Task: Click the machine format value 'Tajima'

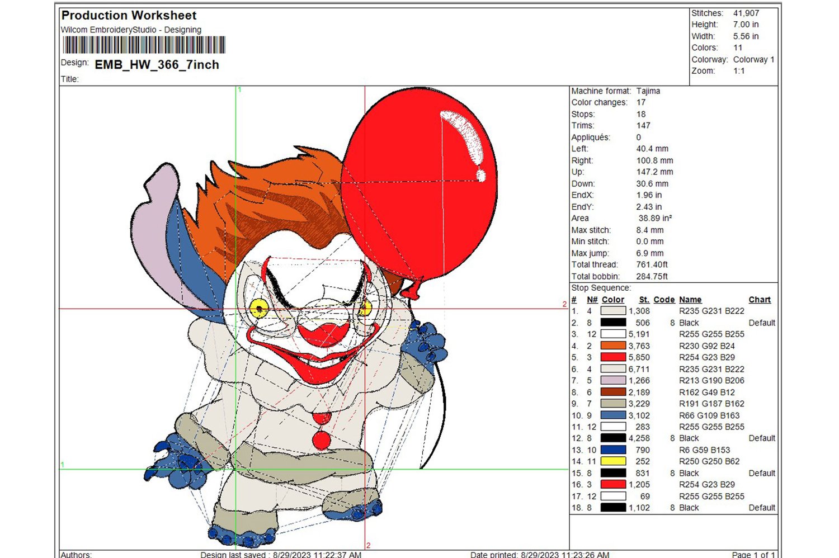Action: [x=648, y=91]
